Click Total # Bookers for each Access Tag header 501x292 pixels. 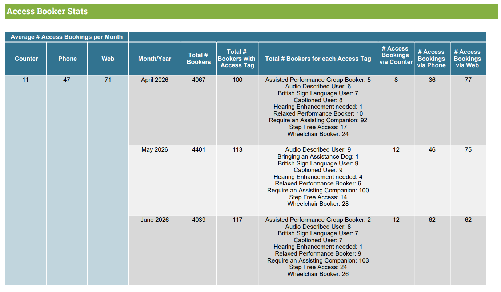click(318, 59)
